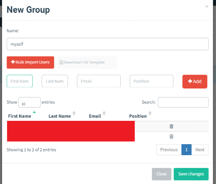Sort table by Email column
Image resolution: width=216 pixels, height=184 pixels.
pos(95,116)
